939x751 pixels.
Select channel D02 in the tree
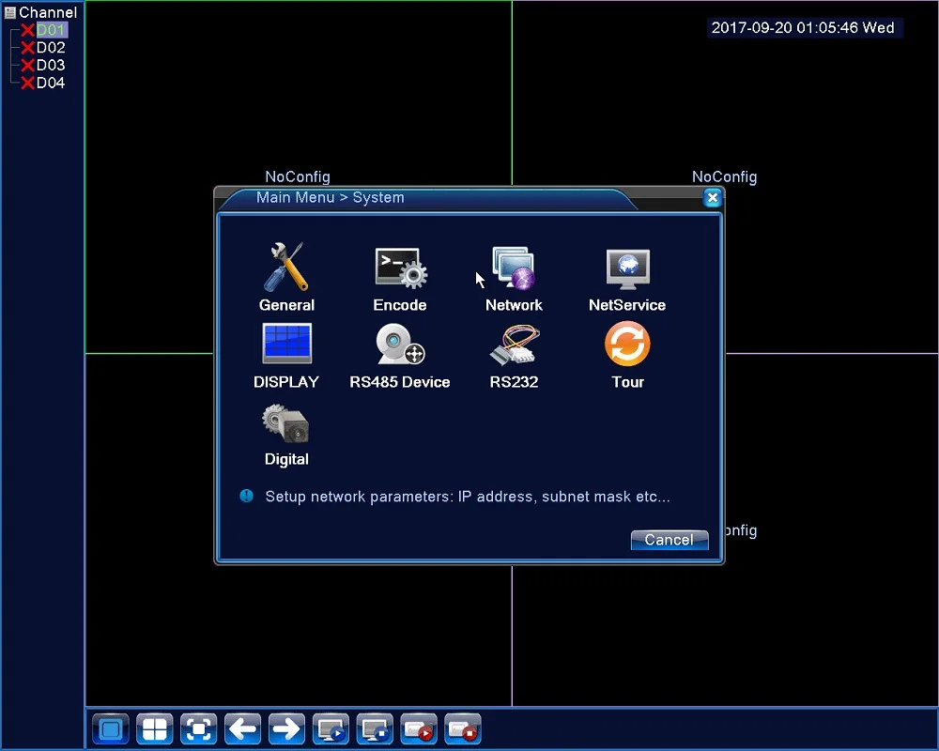point(51,47)
